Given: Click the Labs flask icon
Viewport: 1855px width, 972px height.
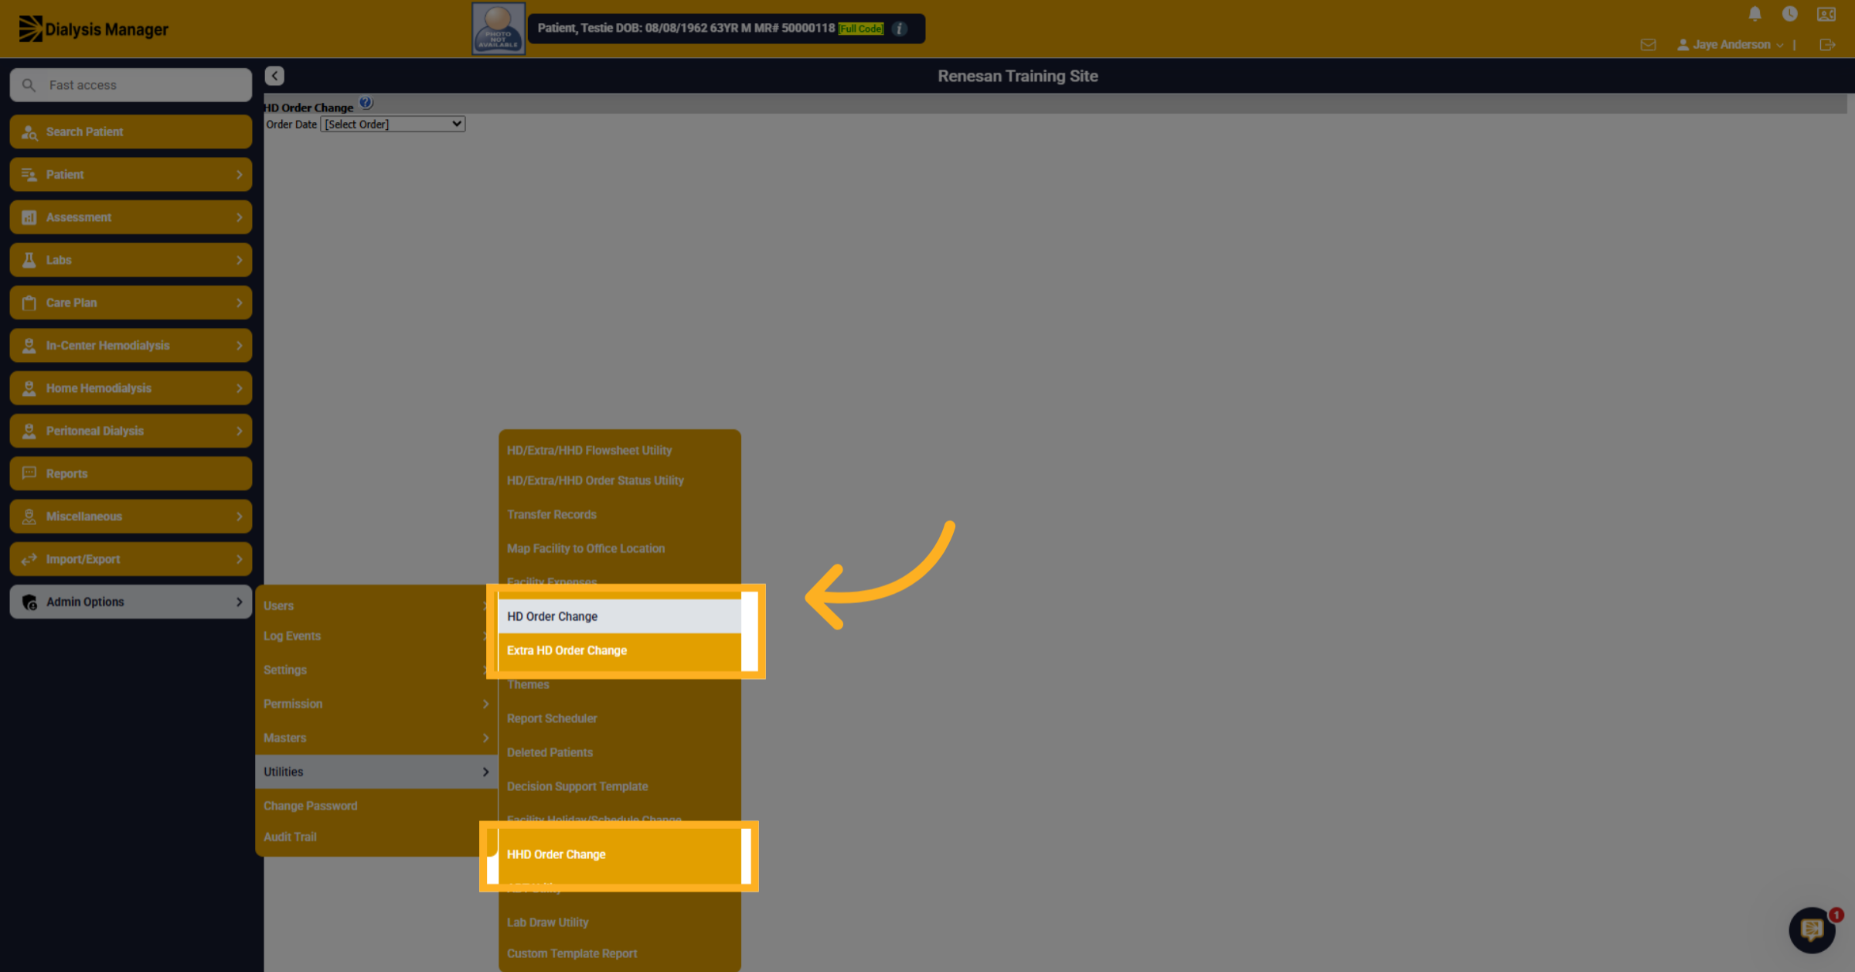Looking at the screenshot, I should pyautogui.click(x=29, y=260).
